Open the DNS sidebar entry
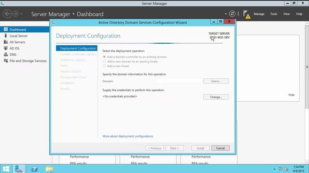309x173 pixels. [x=13, y=55]
